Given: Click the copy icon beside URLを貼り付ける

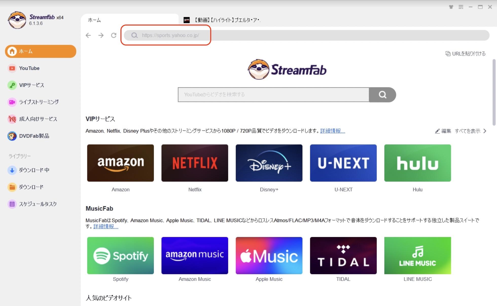Looking at the screenshot, I should pos(448,54).
